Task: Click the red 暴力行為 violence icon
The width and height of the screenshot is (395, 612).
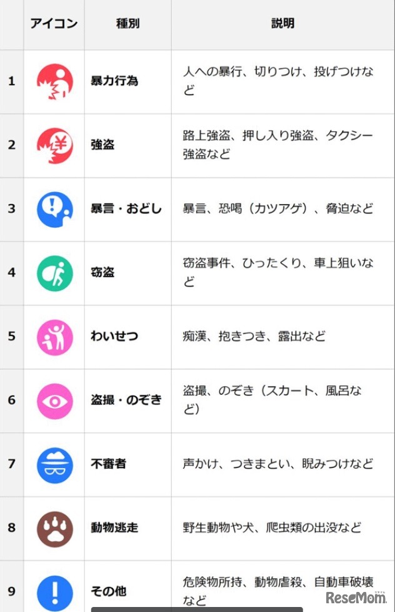Action: tap(54, 81)
